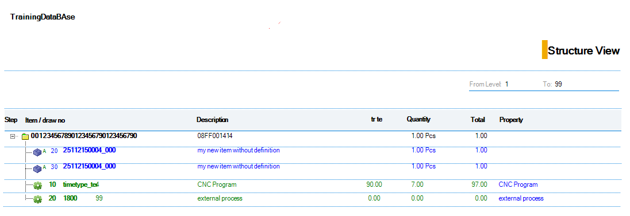Open the CNC Program property link
630x216 pixels.
coord(518,184)
